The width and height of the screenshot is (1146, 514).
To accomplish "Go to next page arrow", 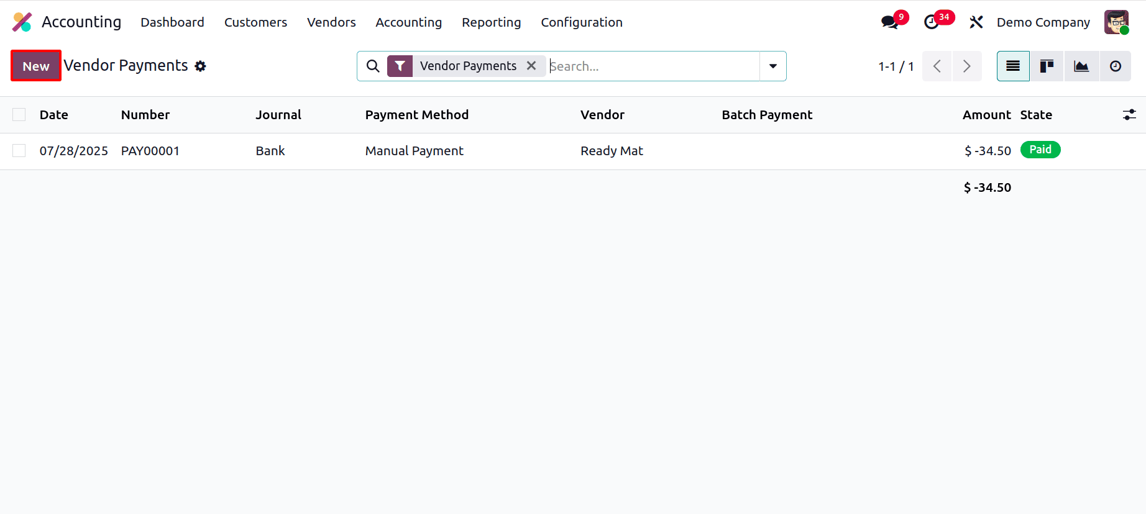I will coord(967,66).
